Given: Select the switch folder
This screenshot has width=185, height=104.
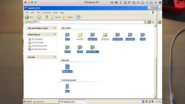Looking at the screenshot, I should coord(80,49).
